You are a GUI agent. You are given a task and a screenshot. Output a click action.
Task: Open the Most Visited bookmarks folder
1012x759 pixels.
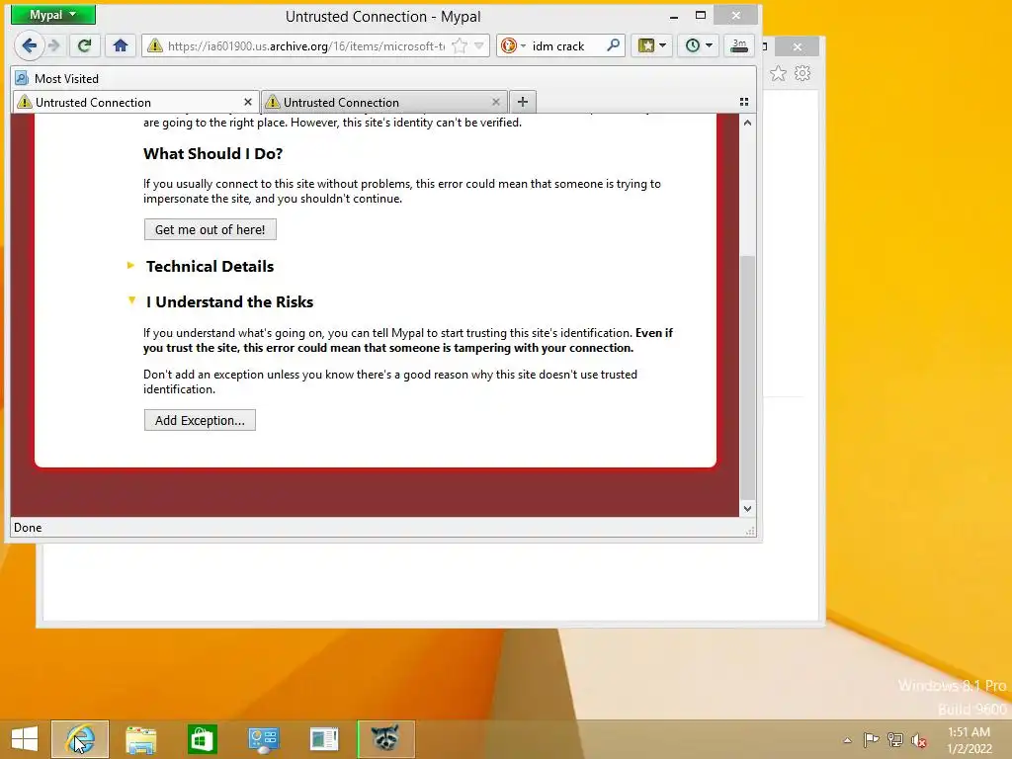(56, 79)
